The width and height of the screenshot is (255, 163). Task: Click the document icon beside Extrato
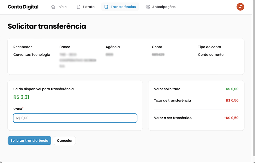(x=79, y=7)
